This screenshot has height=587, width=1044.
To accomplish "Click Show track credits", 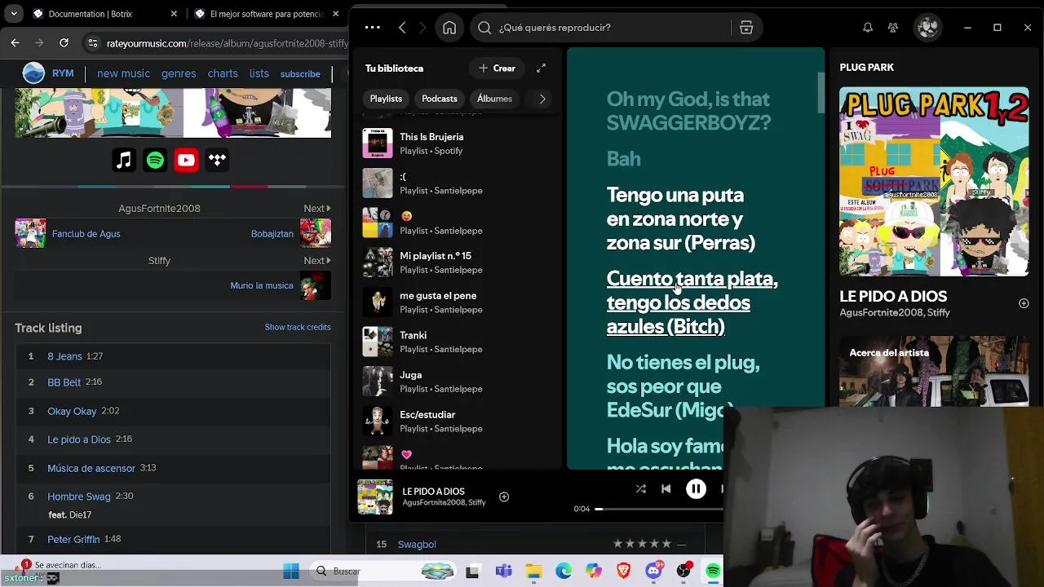I will pyautogui.click(x=298, y=327).
